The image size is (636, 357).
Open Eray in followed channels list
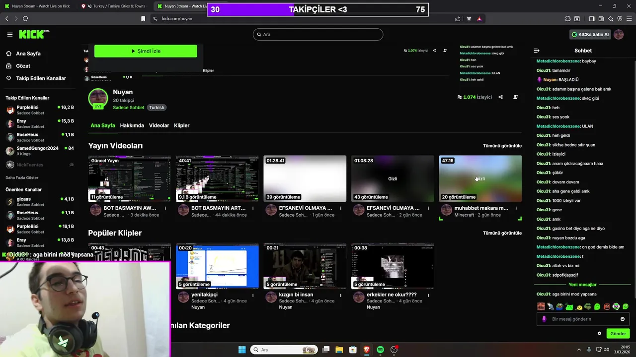pos(40,123)
